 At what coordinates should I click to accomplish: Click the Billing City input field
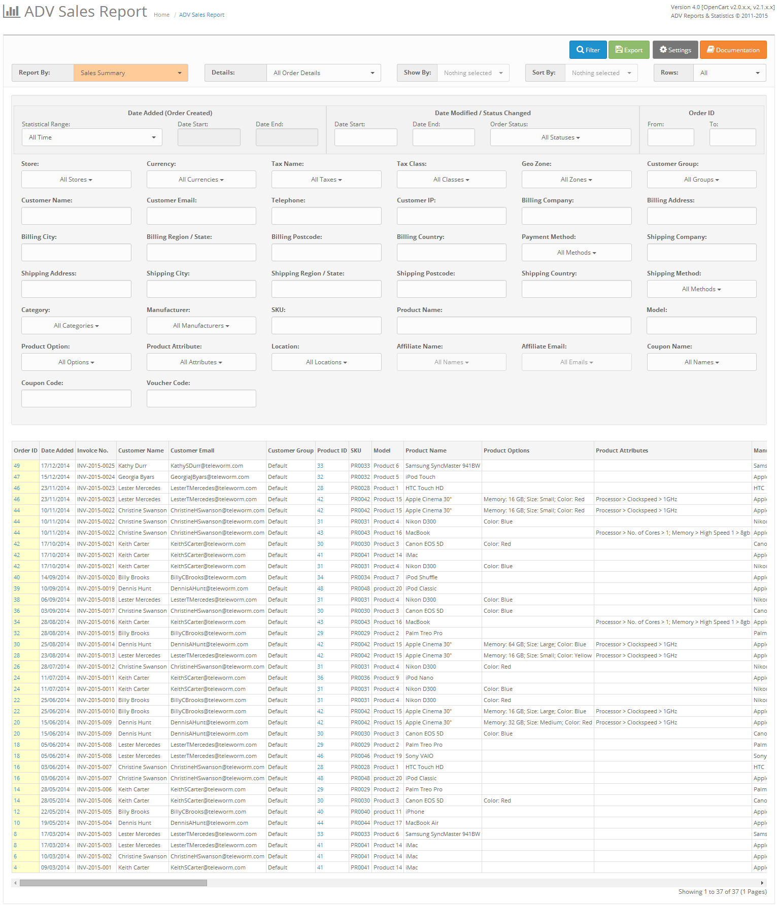point(76,252)
